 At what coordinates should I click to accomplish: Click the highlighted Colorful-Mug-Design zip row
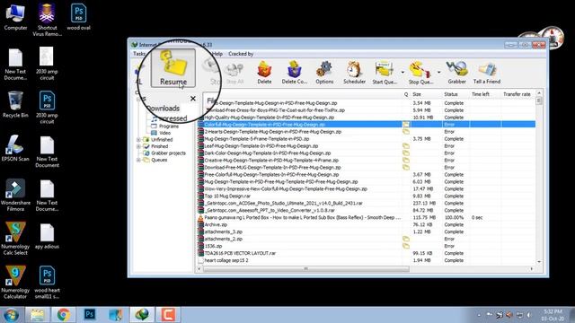click(366, 125)
